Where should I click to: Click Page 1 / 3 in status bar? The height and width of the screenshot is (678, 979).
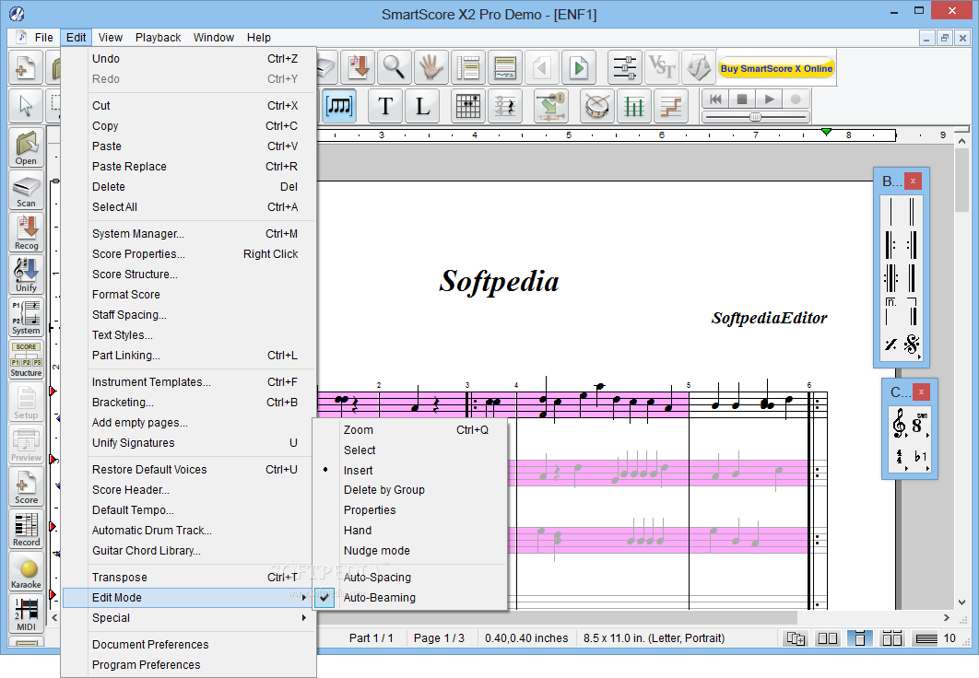(x=439, y=638)
